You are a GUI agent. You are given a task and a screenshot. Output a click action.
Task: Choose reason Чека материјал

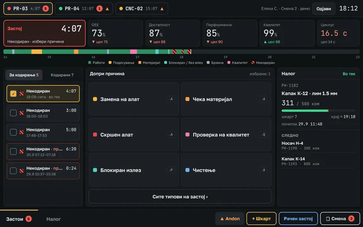tap(226, 99)
